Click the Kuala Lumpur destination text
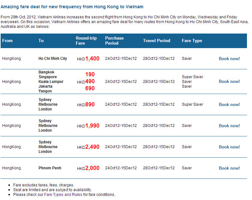 (51, 82)
